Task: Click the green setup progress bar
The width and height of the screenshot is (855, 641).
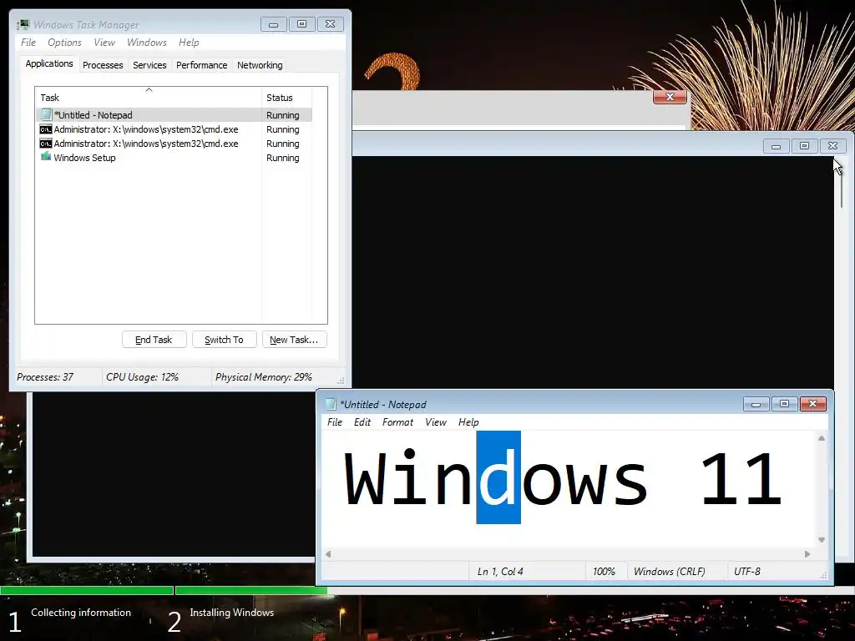Action: (164, 590)
